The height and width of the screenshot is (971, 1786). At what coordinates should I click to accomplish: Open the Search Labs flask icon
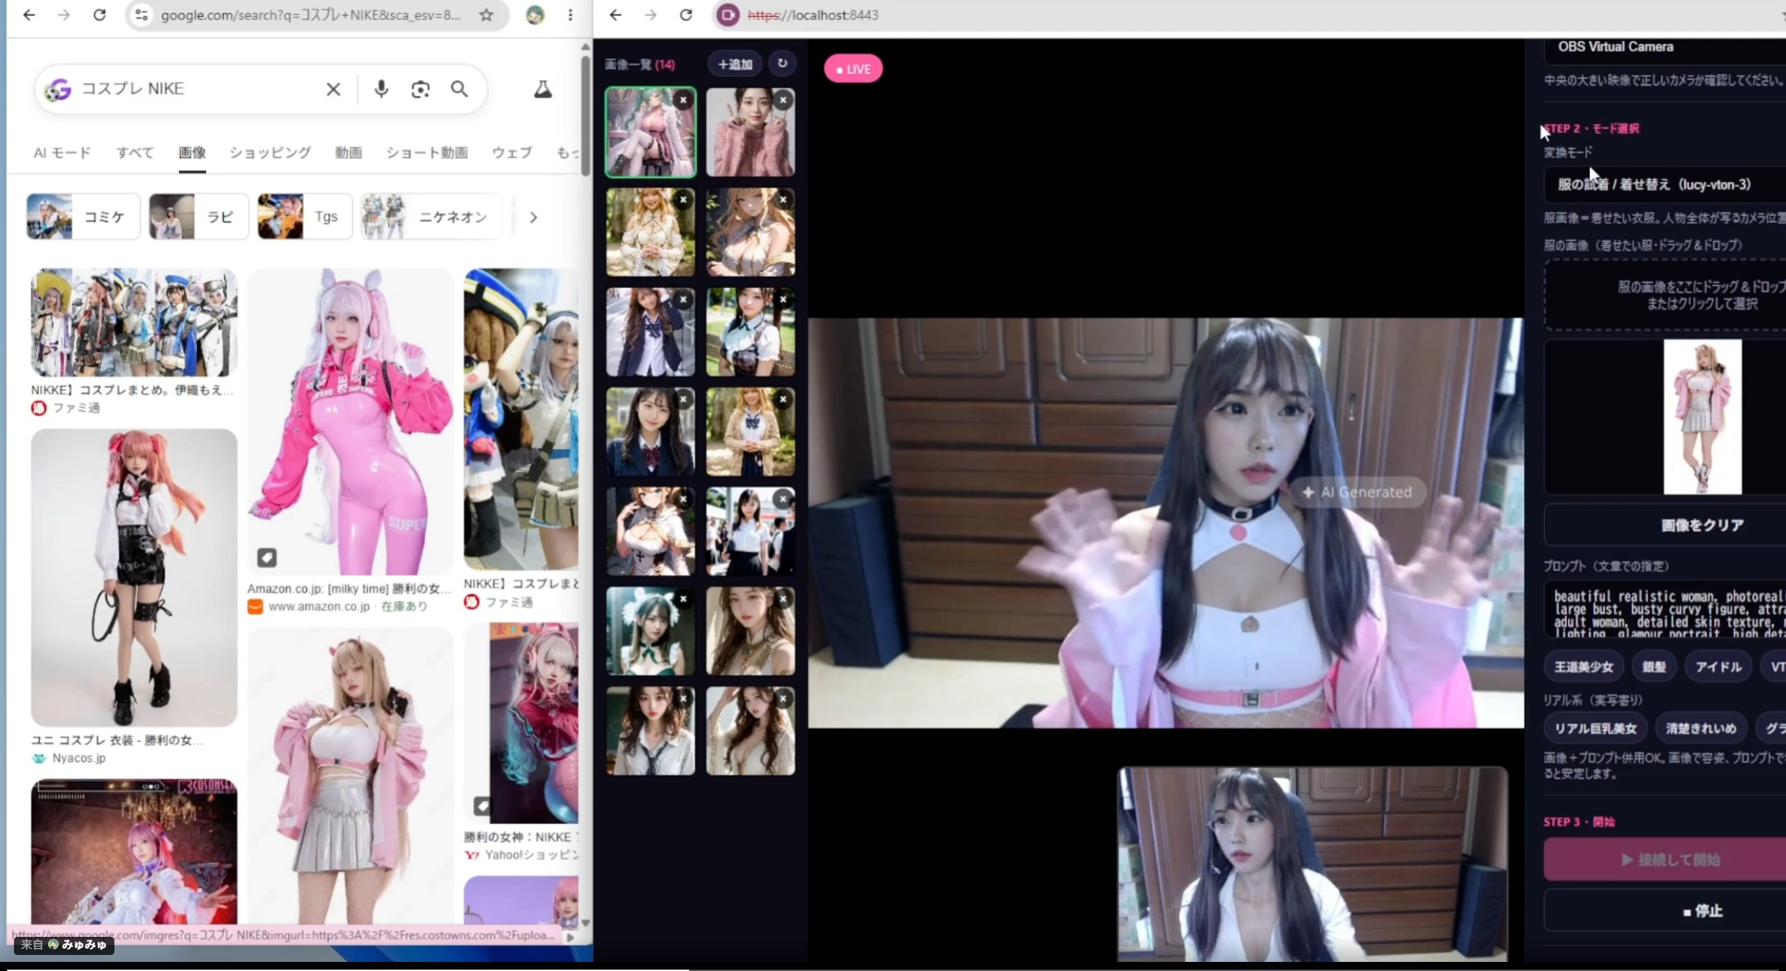pyautogui.click(x=543, y=89)
